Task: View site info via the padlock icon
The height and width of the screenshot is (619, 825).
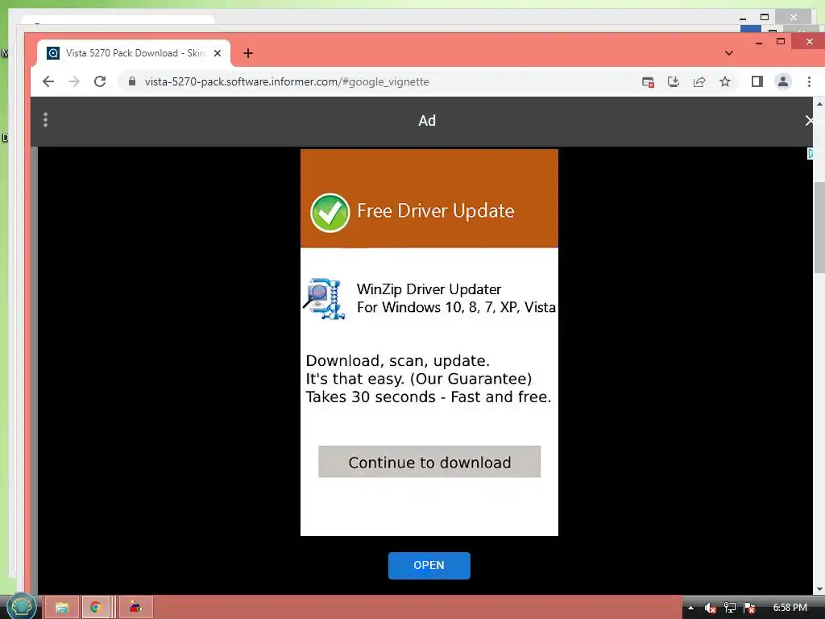Action: [x=132, y=81]
